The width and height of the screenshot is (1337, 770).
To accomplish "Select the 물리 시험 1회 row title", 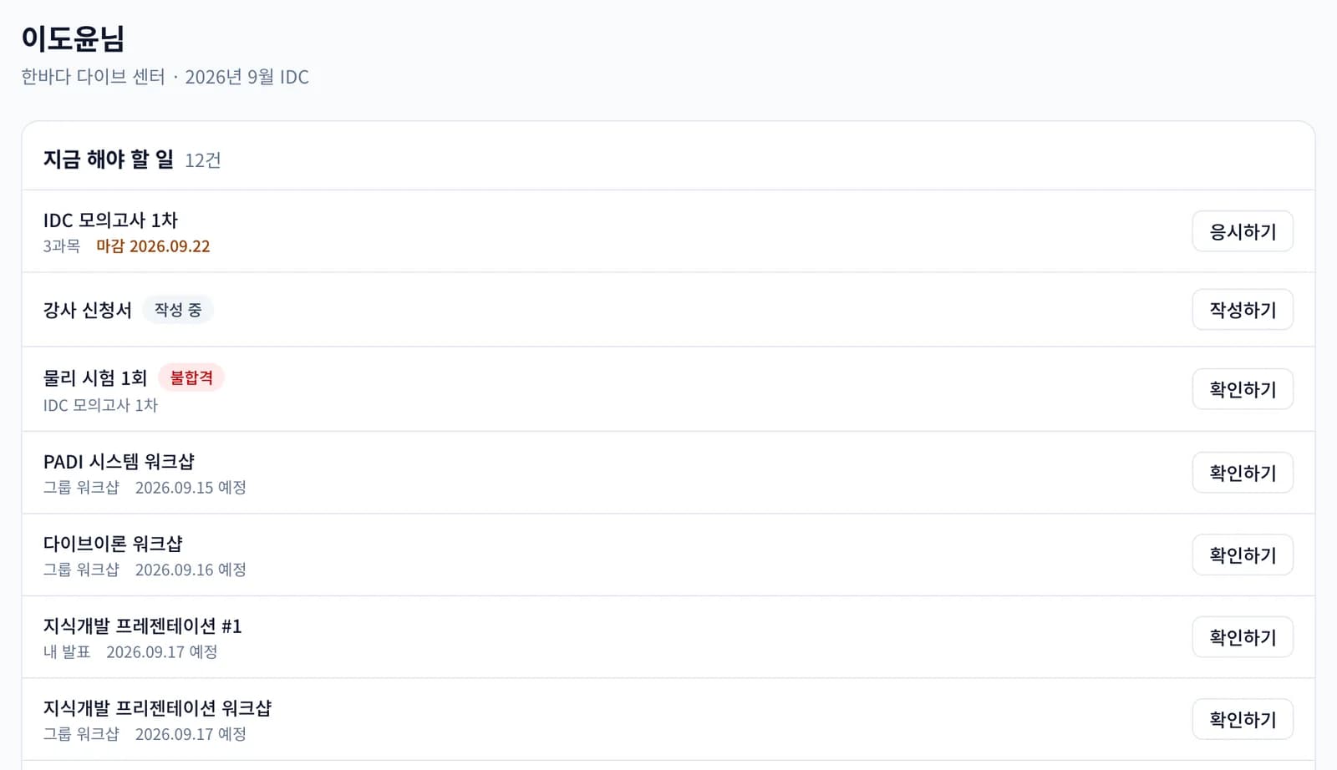I will click(95, 378).
